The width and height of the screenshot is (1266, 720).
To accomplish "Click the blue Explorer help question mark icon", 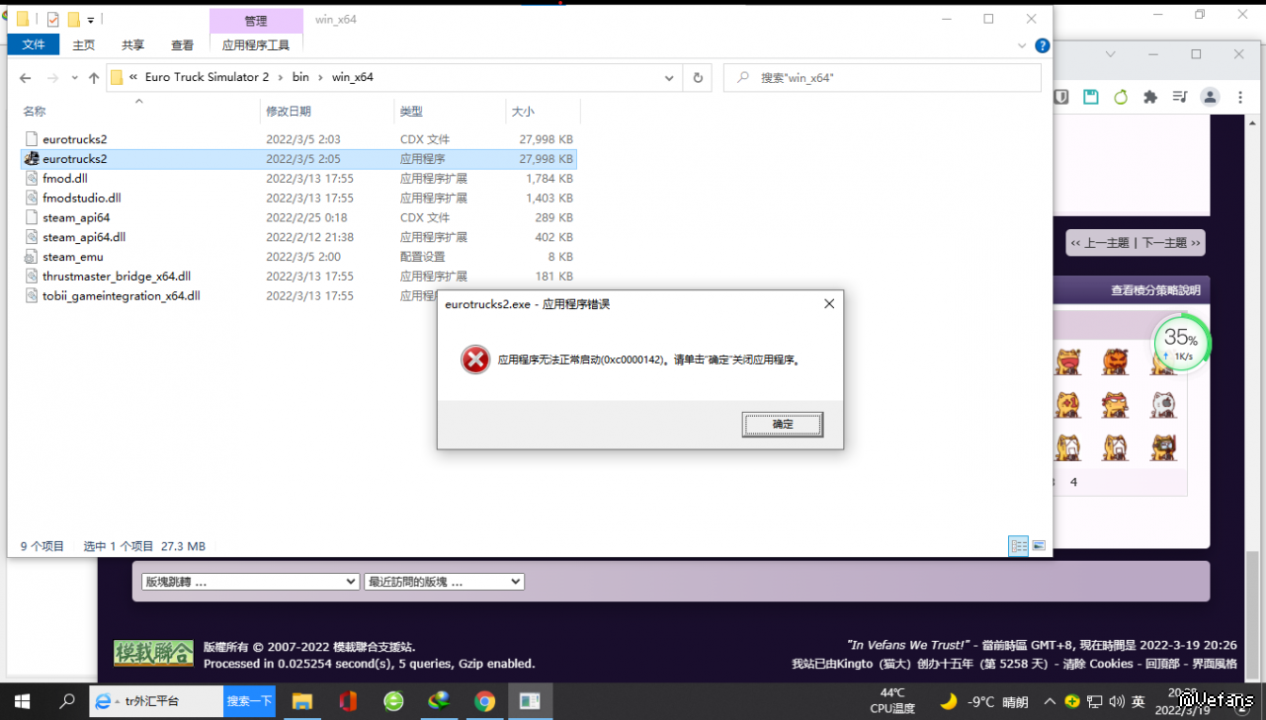I will pyautogui.click(x=1042, y=45).
